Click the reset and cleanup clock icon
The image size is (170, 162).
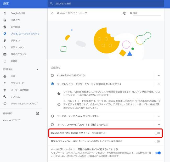point(5,104)
